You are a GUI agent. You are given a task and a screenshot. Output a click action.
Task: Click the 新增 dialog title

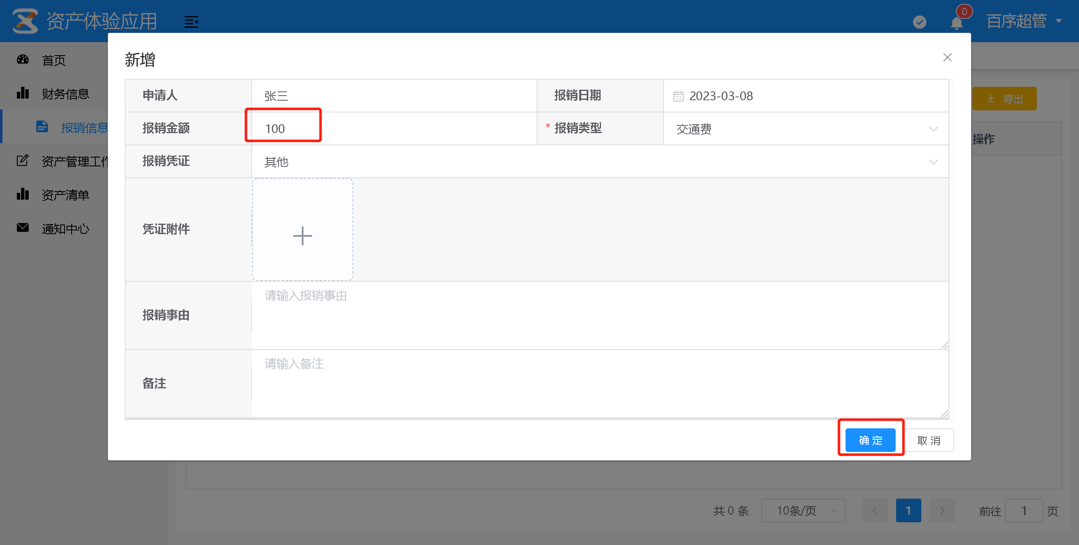coord(140,59)
